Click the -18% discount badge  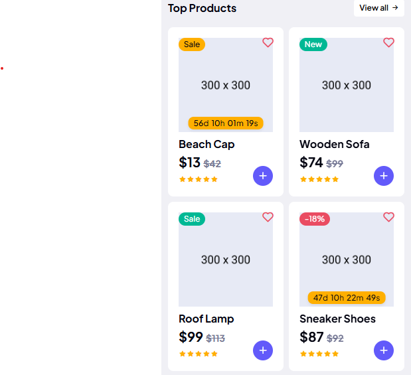[315, 219]
